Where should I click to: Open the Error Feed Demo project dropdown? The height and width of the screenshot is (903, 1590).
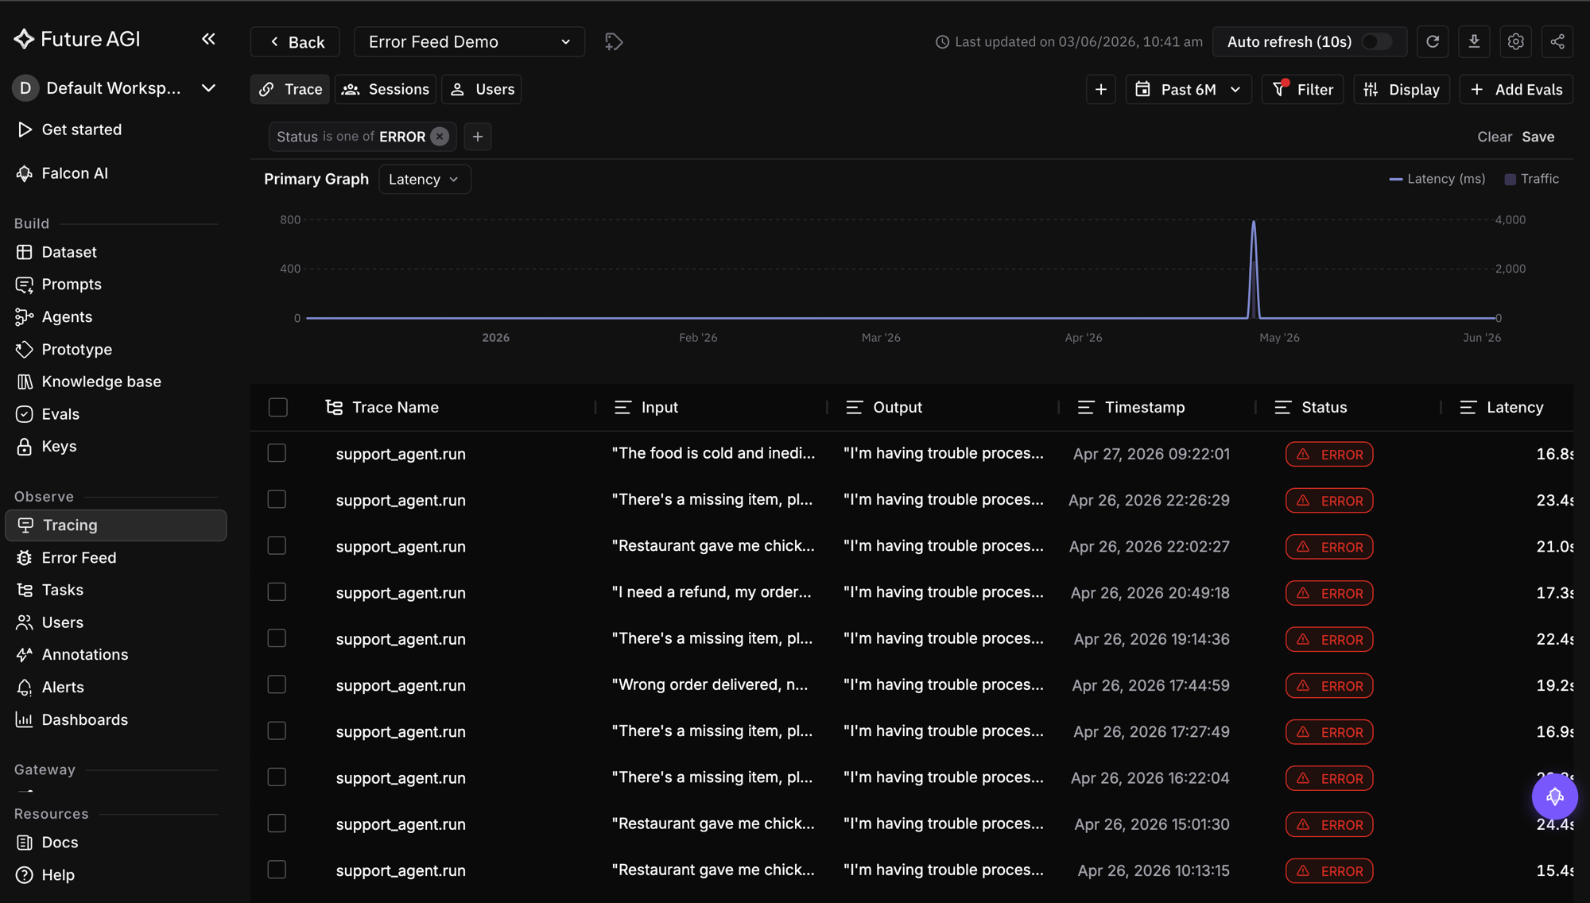(x=469, y=41)
